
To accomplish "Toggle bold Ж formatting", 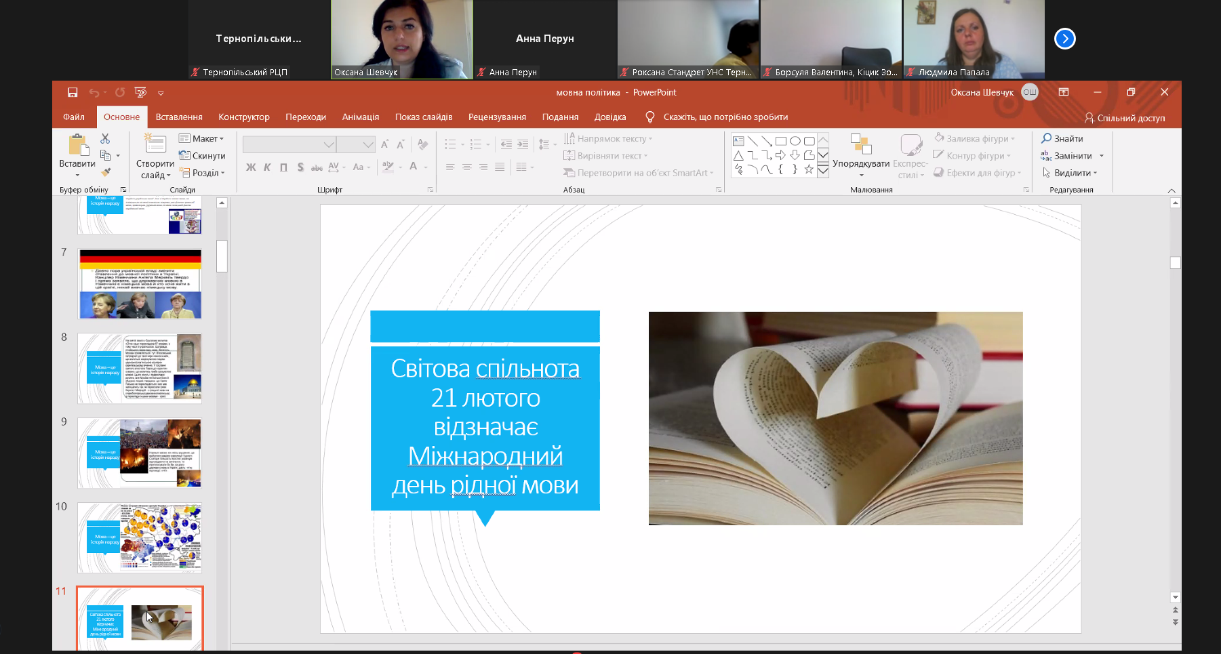I will pos(251,167).
